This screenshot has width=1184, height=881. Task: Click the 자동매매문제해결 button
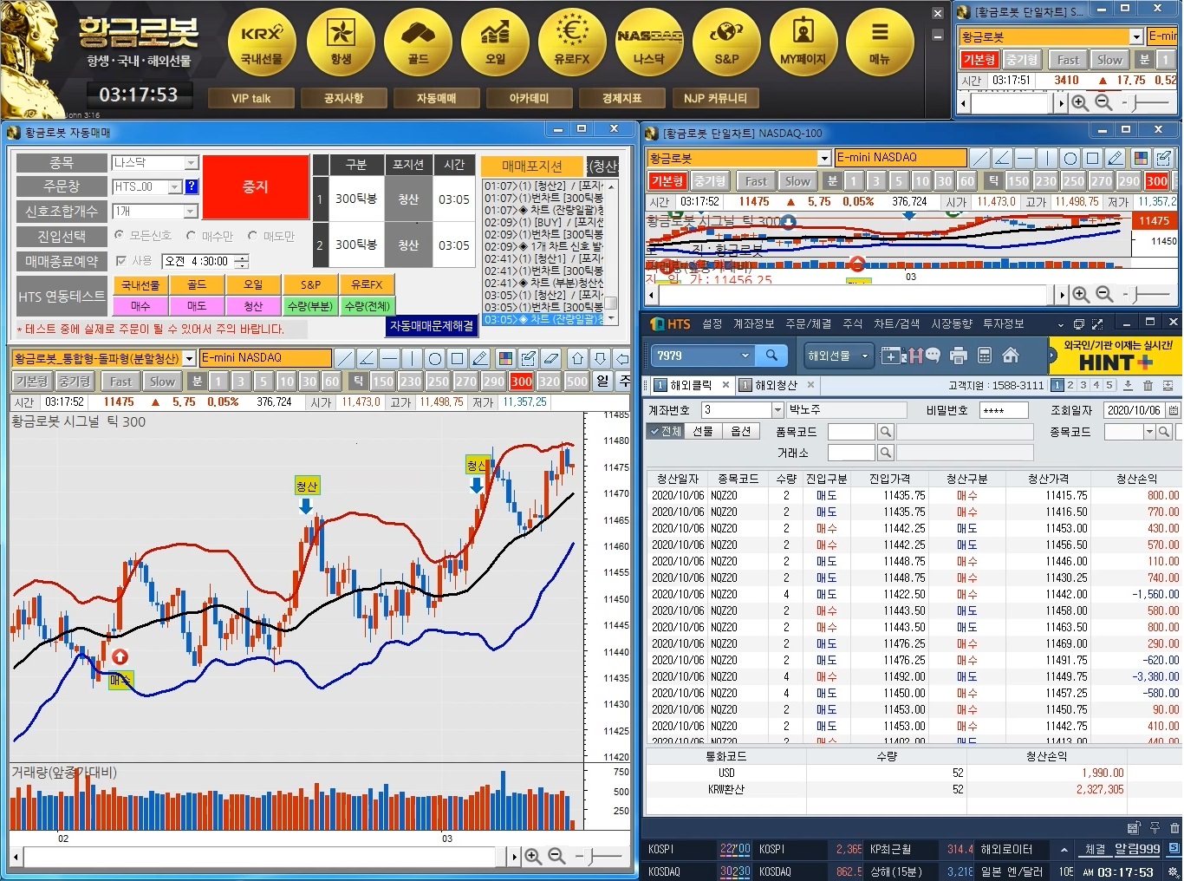[432, 326]
